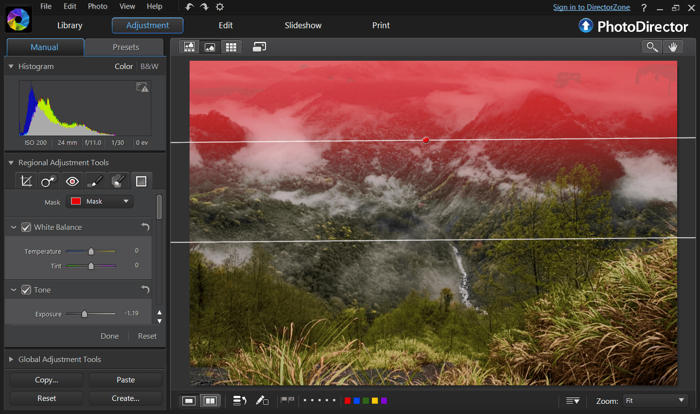Switch histogram to Color mode

[x=123, y=66]
